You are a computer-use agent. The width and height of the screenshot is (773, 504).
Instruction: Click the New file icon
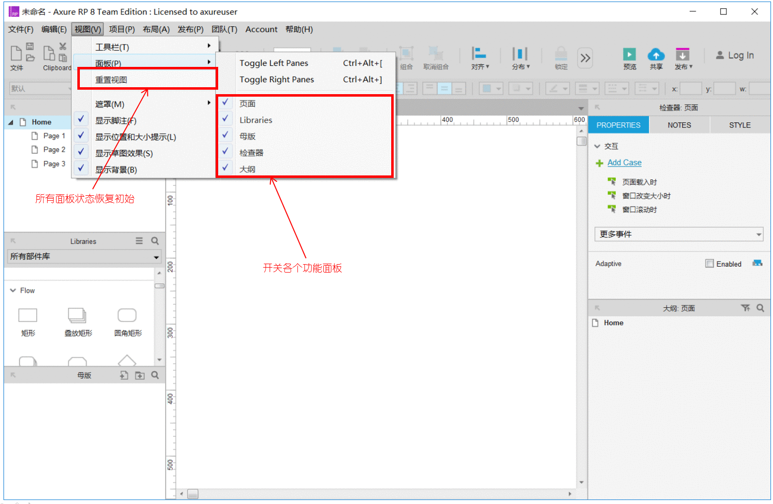tap(16, 53)
